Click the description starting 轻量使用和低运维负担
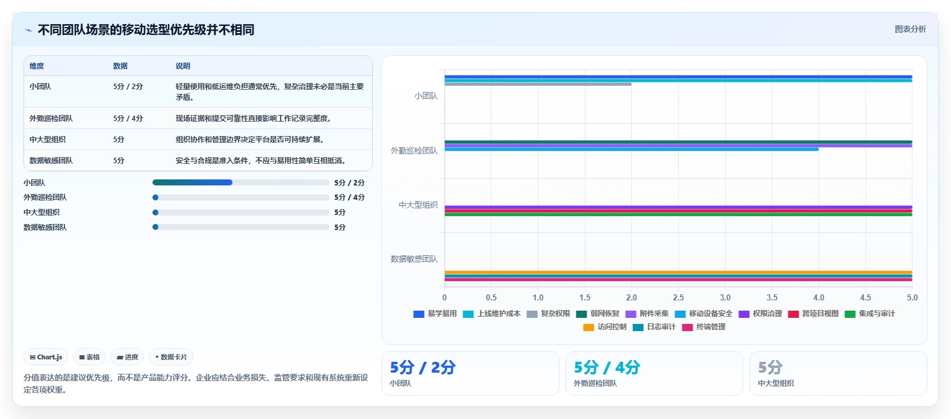 [x=270, y=92]
